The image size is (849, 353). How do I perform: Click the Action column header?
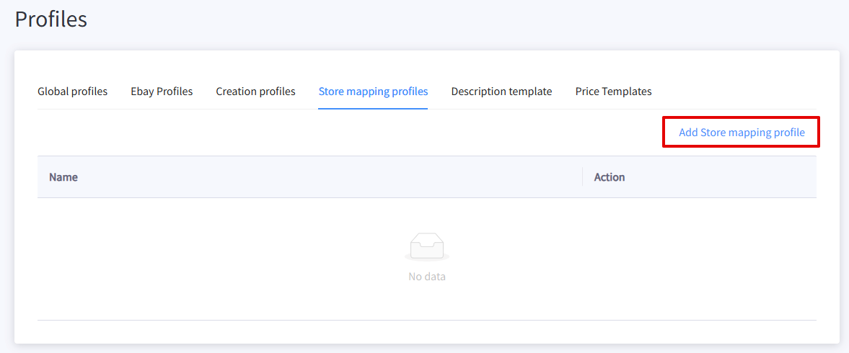(x=609, y=176)
